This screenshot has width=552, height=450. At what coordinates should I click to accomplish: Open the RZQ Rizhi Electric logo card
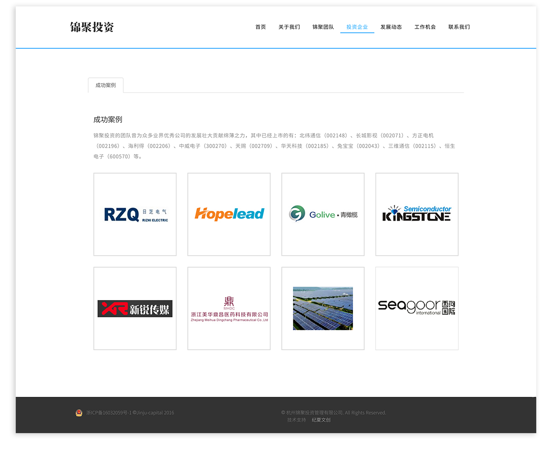click(135, 214)
